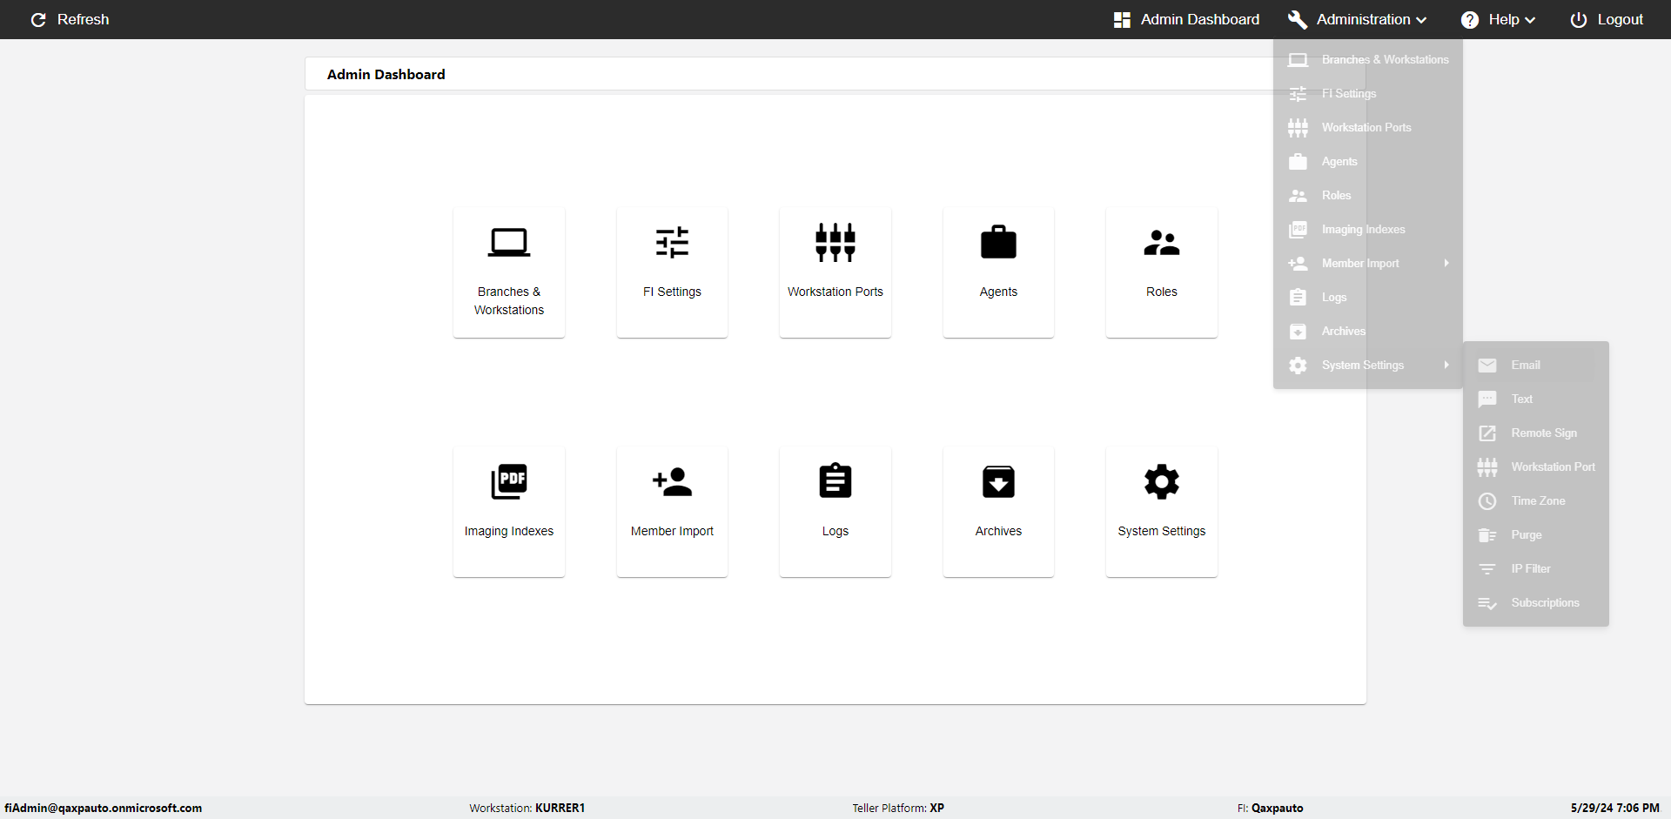Click the briefcase icon beside Agents menu entry
The height and width of the screenshot is (819, 1671).
1298,162
